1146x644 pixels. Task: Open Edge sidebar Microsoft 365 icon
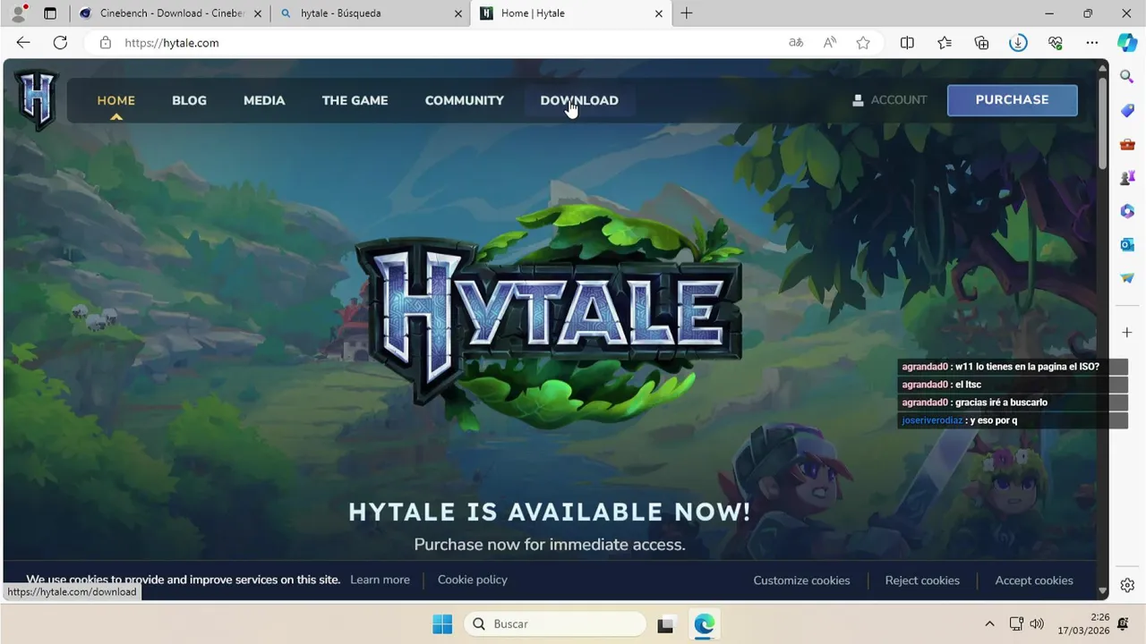pos(1127,211)
